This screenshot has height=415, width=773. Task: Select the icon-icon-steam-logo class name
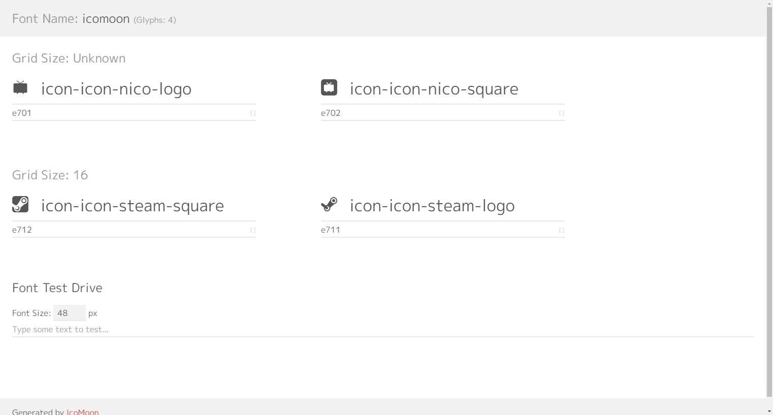point(432,206)
